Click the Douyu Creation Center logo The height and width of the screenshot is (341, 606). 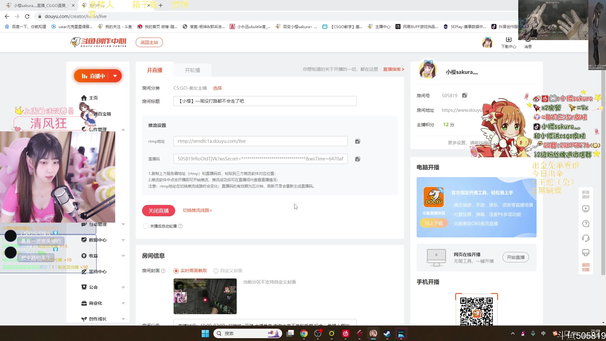click(x=98, y=42)
